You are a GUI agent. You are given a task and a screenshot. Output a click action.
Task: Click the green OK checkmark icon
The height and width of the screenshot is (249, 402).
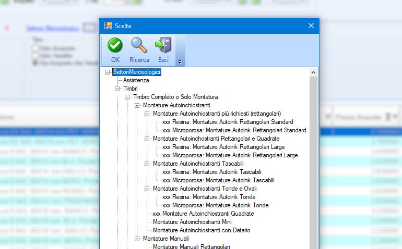115,46
